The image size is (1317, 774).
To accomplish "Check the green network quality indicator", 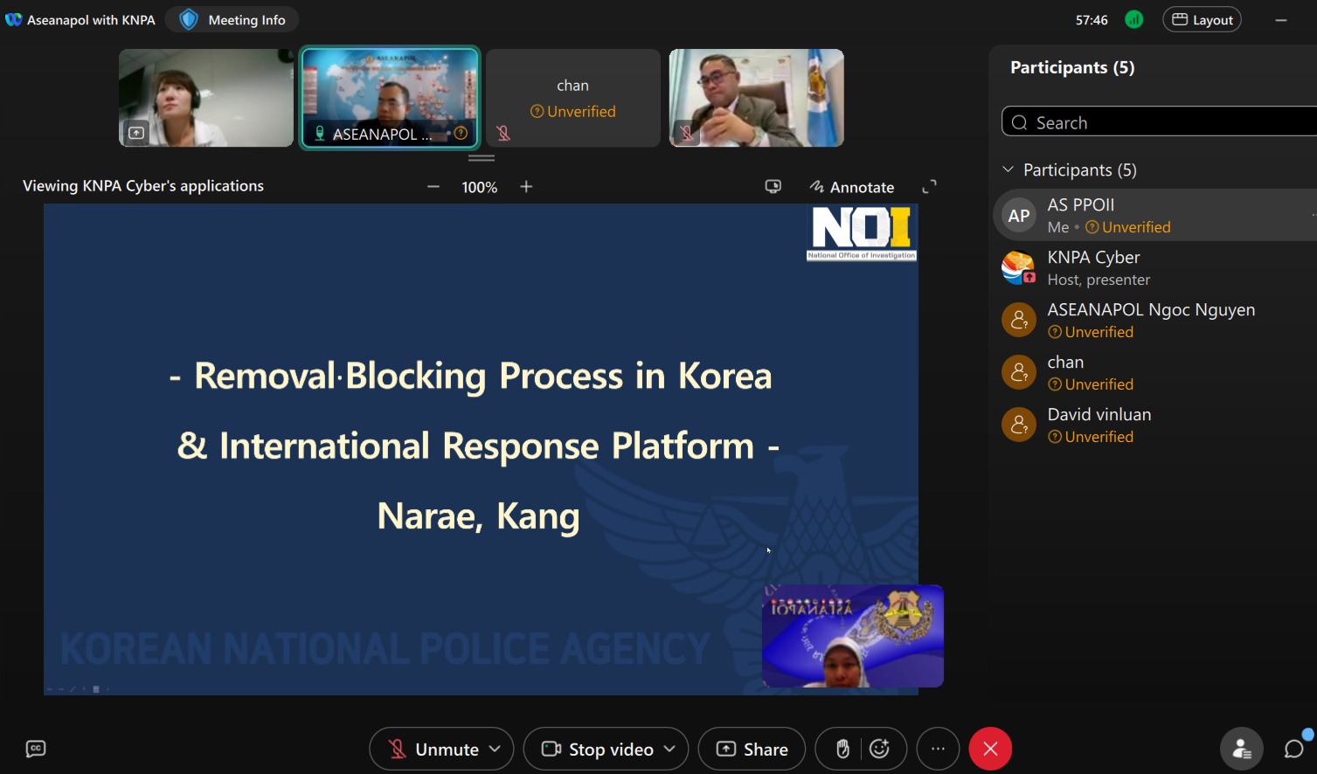I will coord(1134,19).
